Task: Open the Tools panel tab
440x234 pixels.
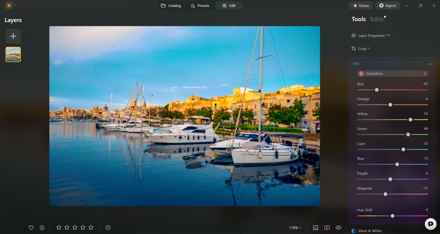Action: (359, 19)
